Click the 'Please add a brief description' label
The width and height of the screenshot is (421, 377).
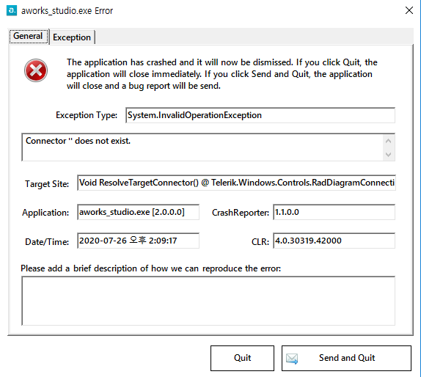(x=150, y=268)
